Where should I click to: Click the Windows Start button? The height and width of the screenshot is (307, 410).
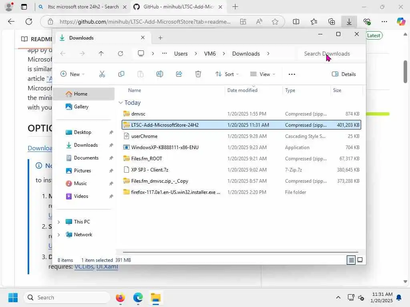(13, 297)
